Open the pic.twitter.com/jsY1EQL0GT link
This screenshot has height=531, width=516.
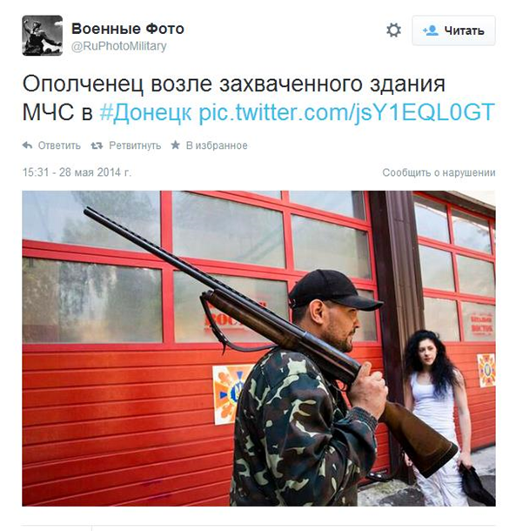point(346,112)
